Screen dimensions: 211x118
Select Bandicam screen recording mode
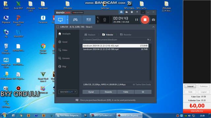pos(60,20)
